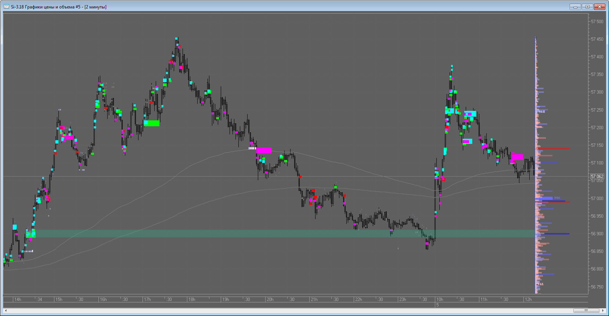Screen dimensions: 609x316
Task: Click the 23h time axis label
Action: click(403, 299)
